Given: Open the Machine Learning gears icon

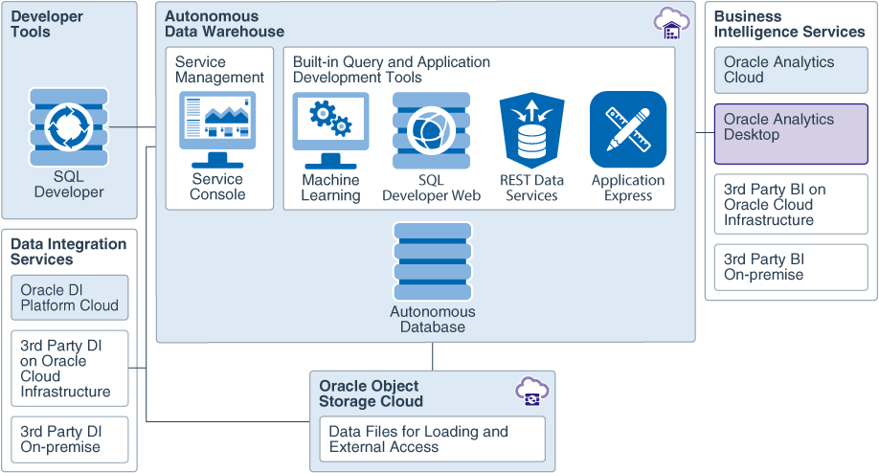Looking at the screenshot, I should click(x=330, y=130).
